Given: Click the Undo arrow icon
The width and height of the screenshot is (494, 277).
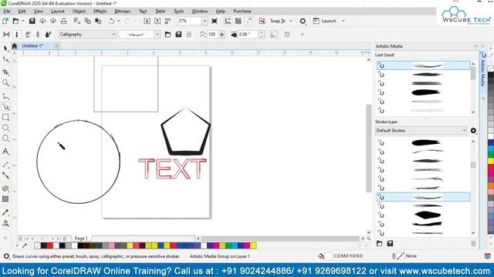Looking at the screenshot, I should [111, 21].
